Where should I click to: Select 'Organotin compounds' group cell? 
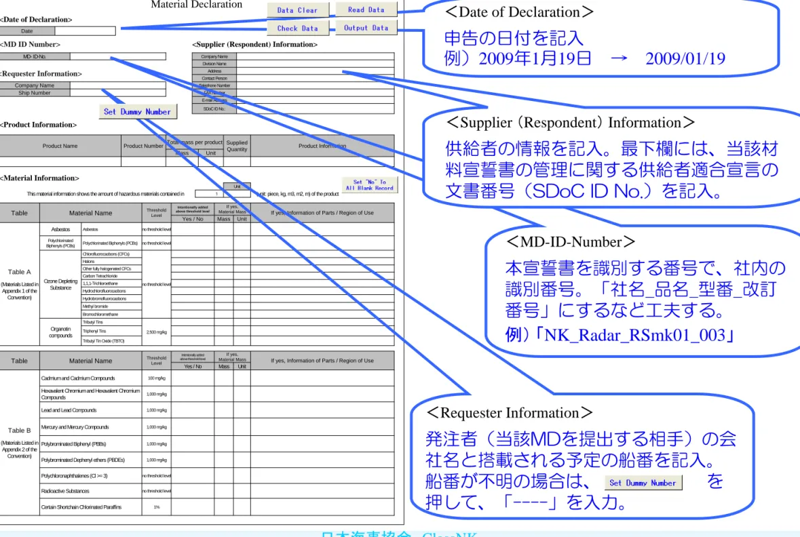click(x=60, y=332)
